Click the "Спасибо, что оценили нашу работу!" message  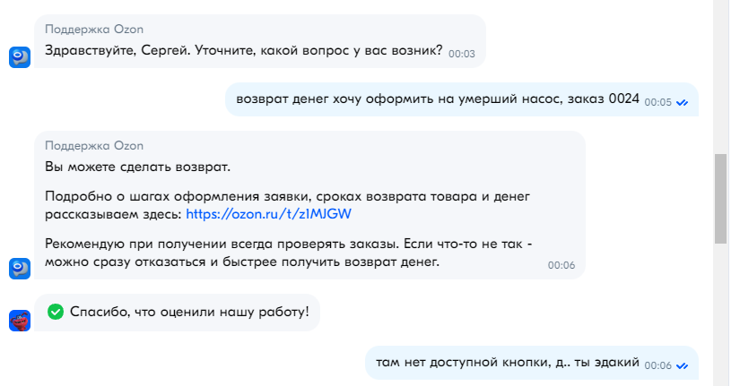(x=188, y=312)
